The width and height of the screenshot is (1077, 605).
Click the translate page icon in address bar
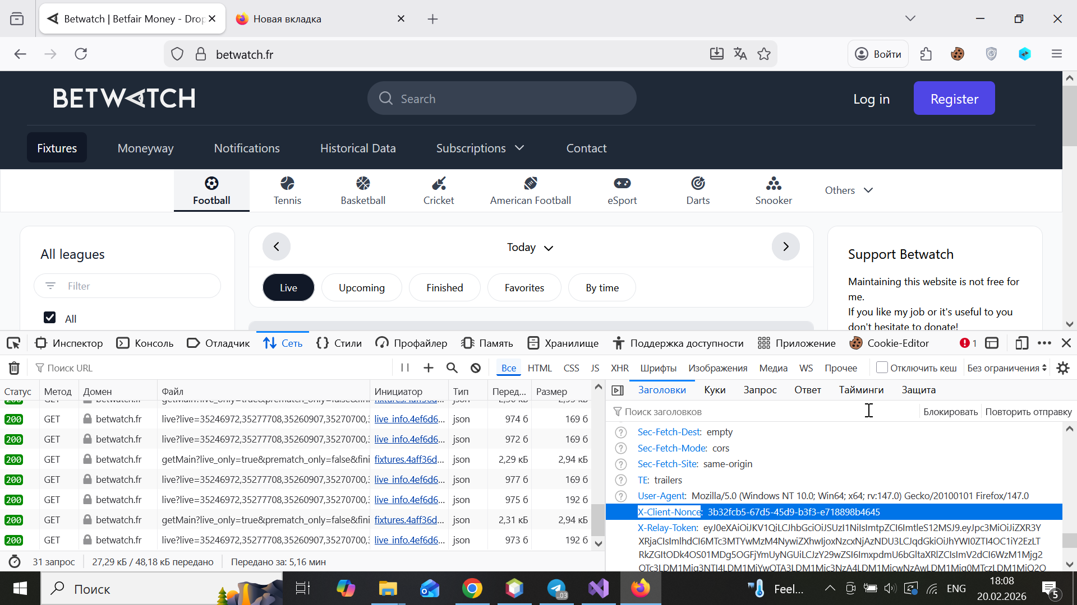pos(740,54)
